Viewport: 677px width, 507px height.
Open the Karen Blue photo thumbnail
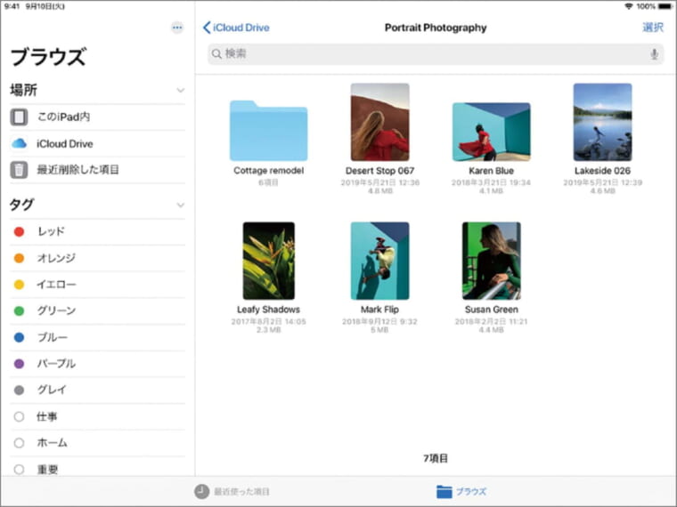tap(491, 131)
